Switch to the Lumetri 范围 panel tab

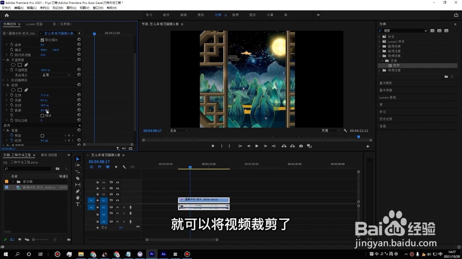pyautogui.click(x=34, y=24)
